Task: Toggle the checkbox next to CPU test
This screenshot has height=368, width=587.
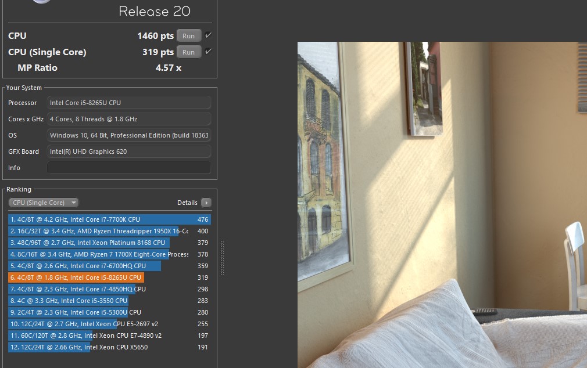Action: click(x=208, y=36)
